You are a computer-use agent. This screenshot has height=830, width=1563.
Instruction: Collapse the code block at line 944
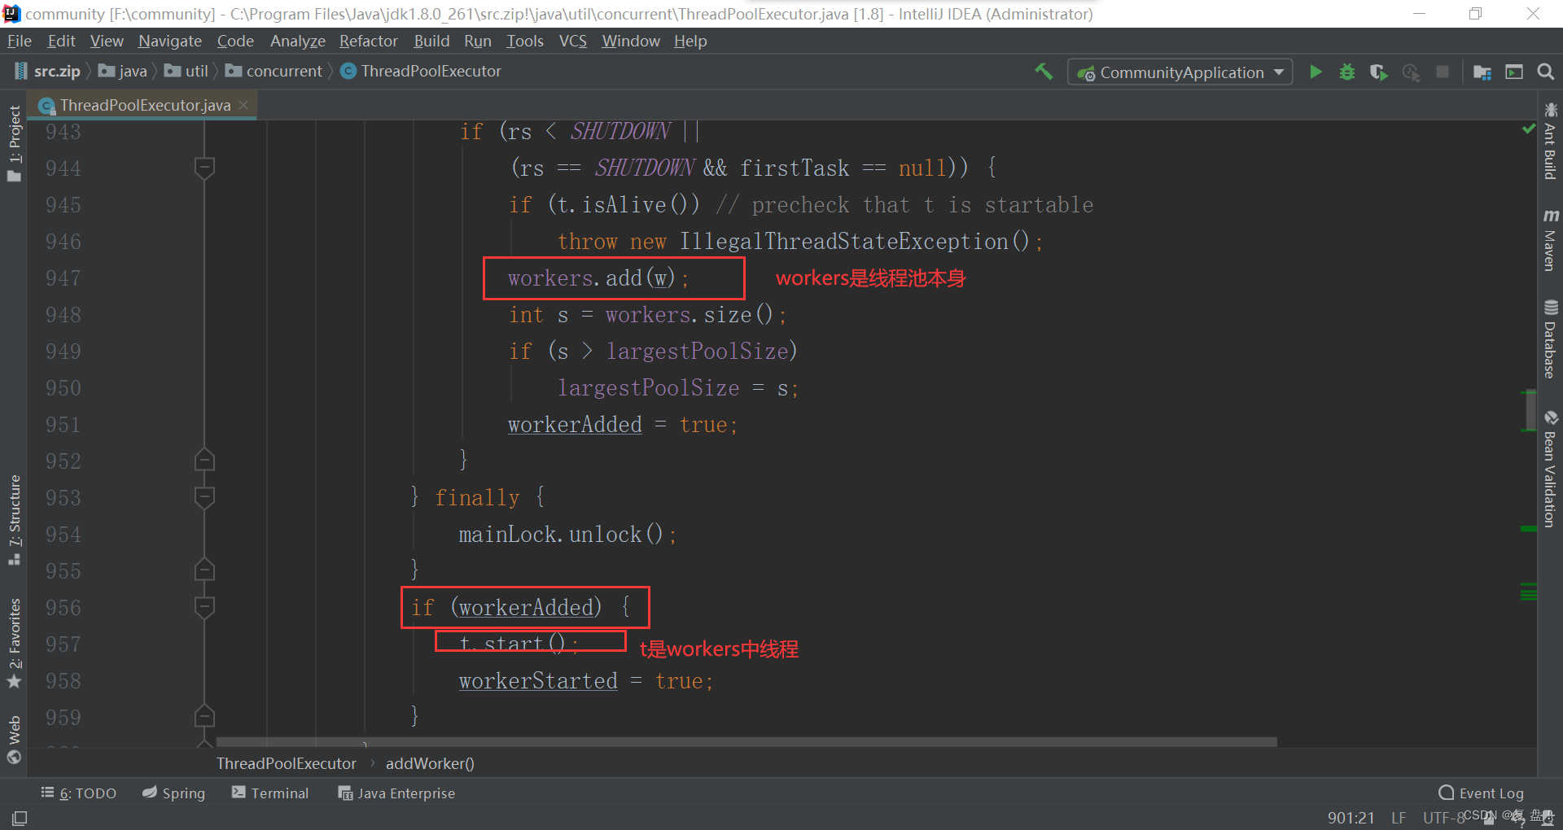(204, 168)
